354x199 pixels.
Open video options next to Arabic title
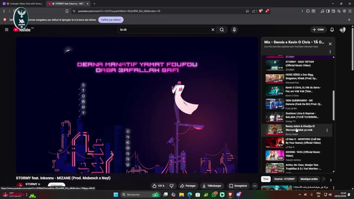click(334, 188)
